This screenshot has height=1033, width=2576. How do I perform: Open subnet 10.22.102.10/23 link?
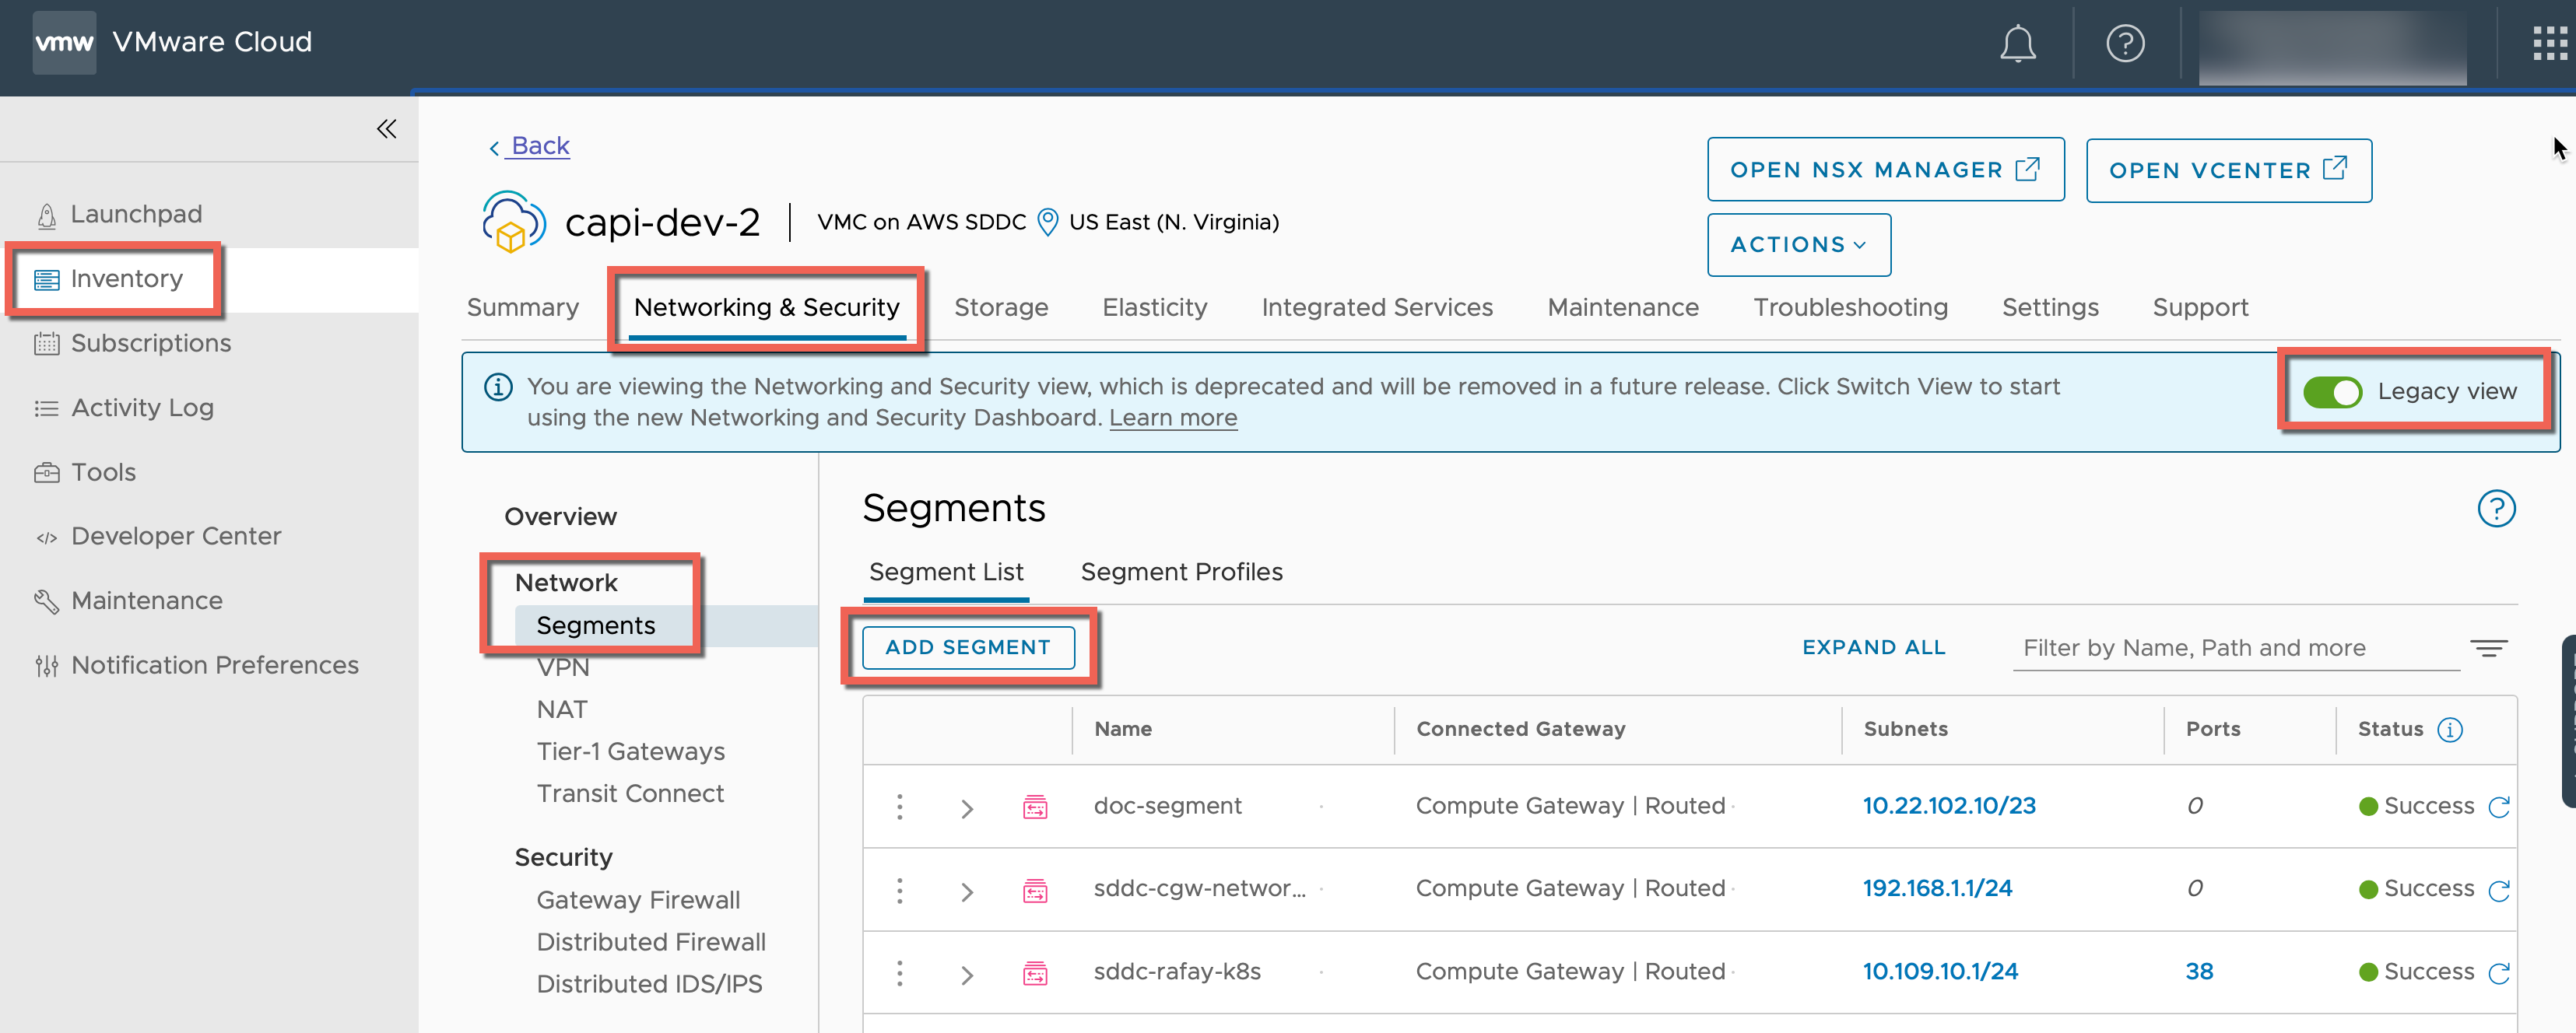tap(1948, 806)
